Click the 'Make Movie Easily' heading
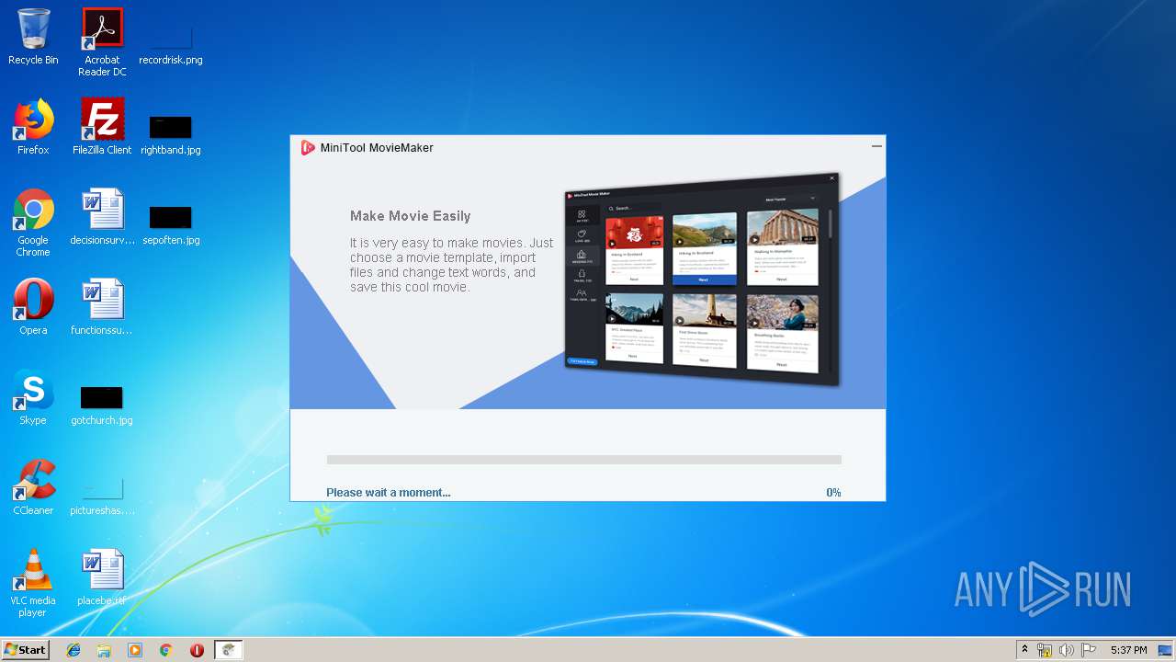Screen dimensions: 1176x662 pyautogui.click(x=410, y=216)
